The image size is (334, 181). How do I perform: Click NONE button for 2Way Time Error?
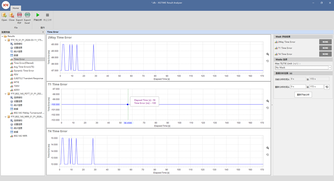pyautogui.click(x=325, y=42)
